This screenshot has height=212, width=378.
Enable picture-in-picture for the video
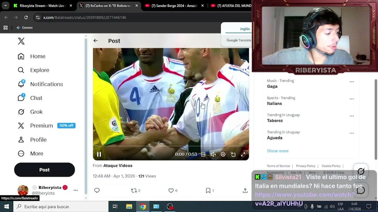click(233, 154)
